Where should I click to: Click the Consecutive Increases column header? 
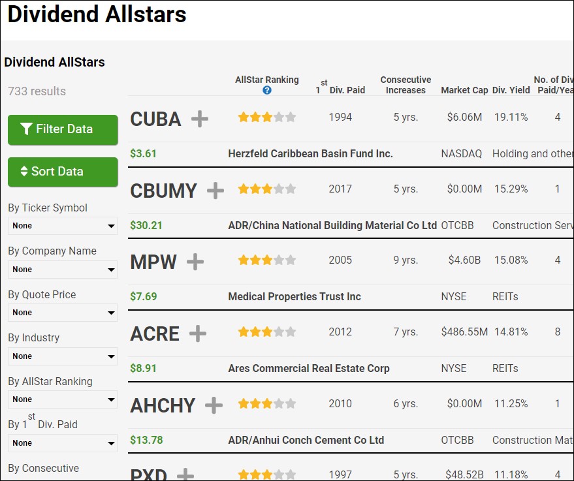[406, 85]
